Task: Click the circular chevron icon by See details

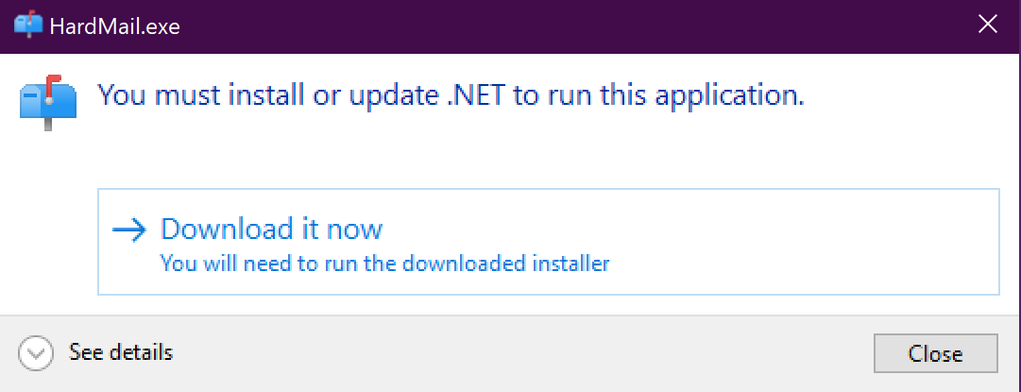Action: click(x=36, y=353)
